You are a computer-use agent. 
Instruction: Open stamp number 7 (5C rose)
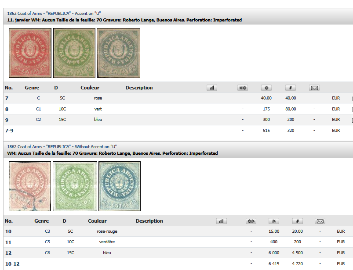[x=7, y=98]
